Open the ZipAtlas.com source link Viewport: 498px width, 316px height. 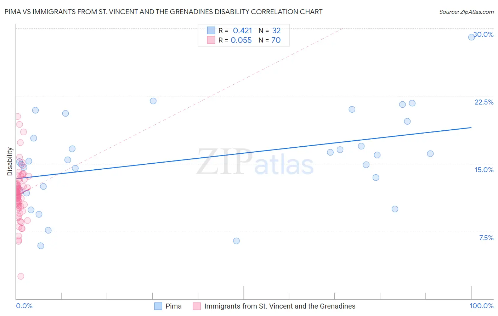[466, 12]
